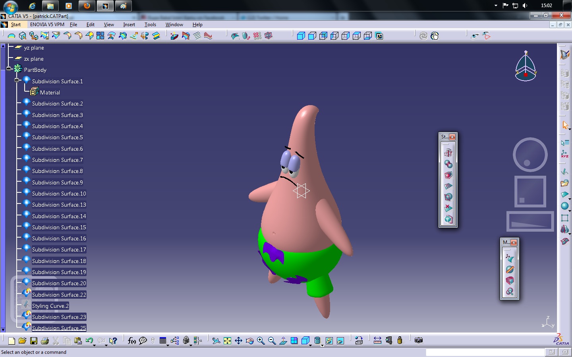The height and width of the screenshot is (357, 572).
Task: Open the Design Table icon
Action: click(163, 341)
